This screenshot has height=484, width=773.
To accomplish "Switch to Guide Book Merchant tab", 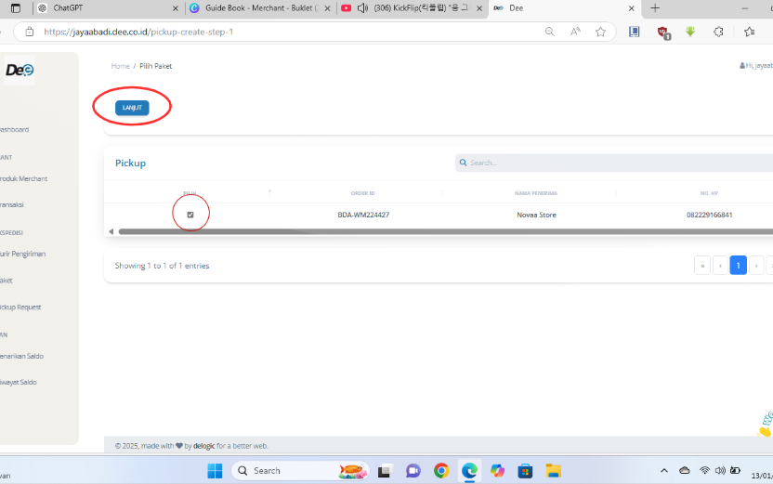I will coord(259,7).
